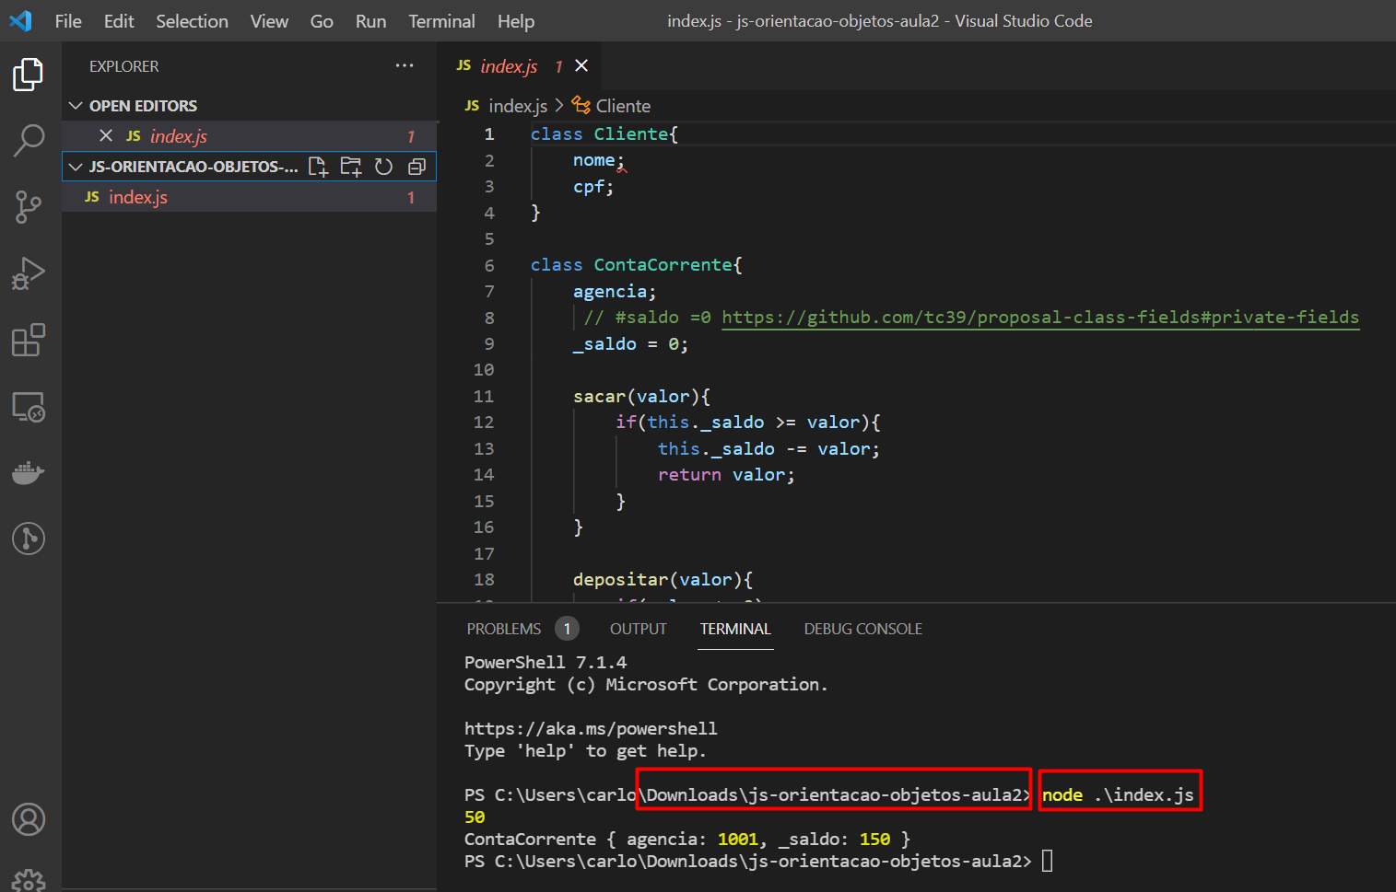This screenshot has height=892, width=1396.
Task: Open the Remote Explorer view
Action: (29, 406)
